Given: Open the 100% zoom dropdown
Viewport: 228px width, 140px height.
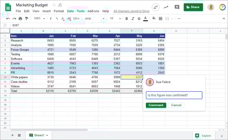Looking at the screenshot, I should point(39,19).
